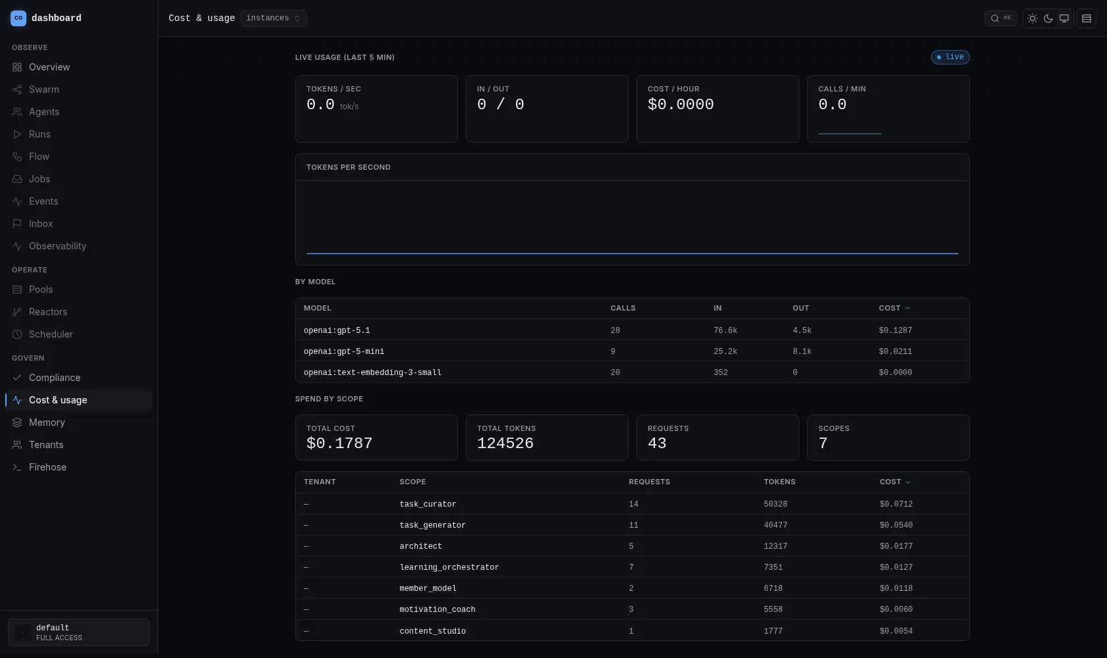Screen dimensions: 1107x658
Task: Switch to light theme with sun icon
Action: point(1033,18)
